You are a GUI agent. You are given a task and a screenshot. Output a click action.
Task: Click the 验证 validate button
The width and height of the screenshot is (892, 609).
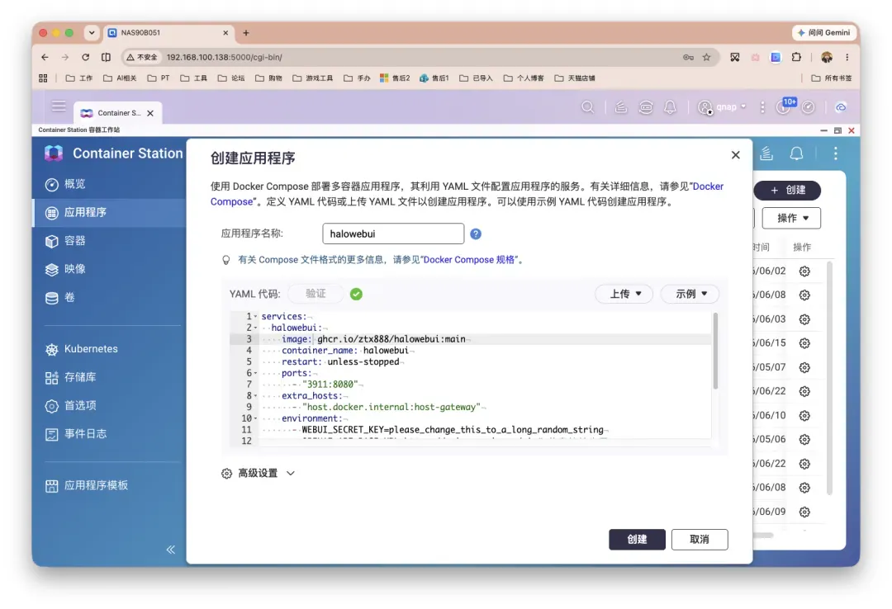coord(316,294)
